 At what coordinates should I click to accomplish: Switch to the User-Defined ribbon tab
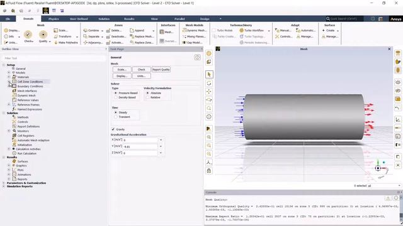(79, 19)
